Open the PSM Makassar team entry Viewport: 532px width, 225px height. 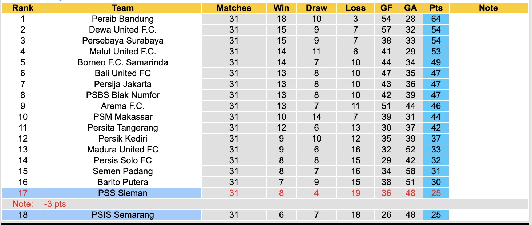click(x=123, y=117)
